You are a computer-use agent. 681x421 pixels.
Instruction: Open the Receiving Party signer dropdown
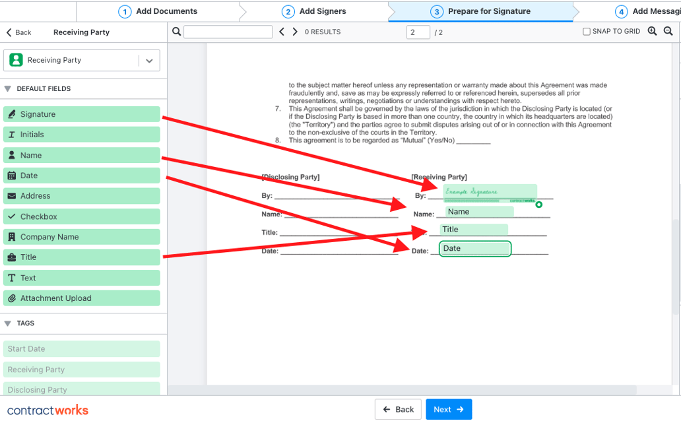pyautogui.click(x=149, y=60)
